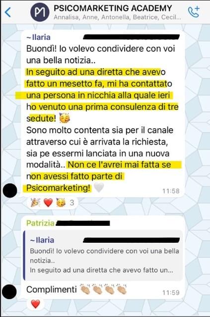Open Patrizia's sender name on the reply
This screenshot has height=317, width=210.
point(40,223)
